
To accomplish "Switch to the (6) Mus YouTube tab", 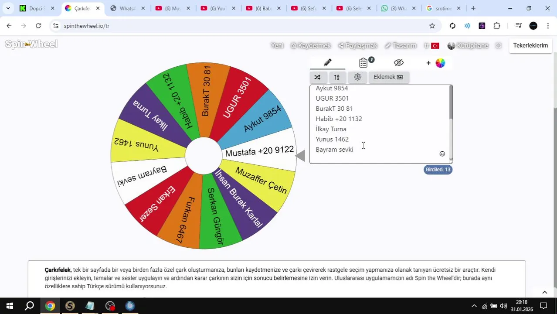I will 172,8.
